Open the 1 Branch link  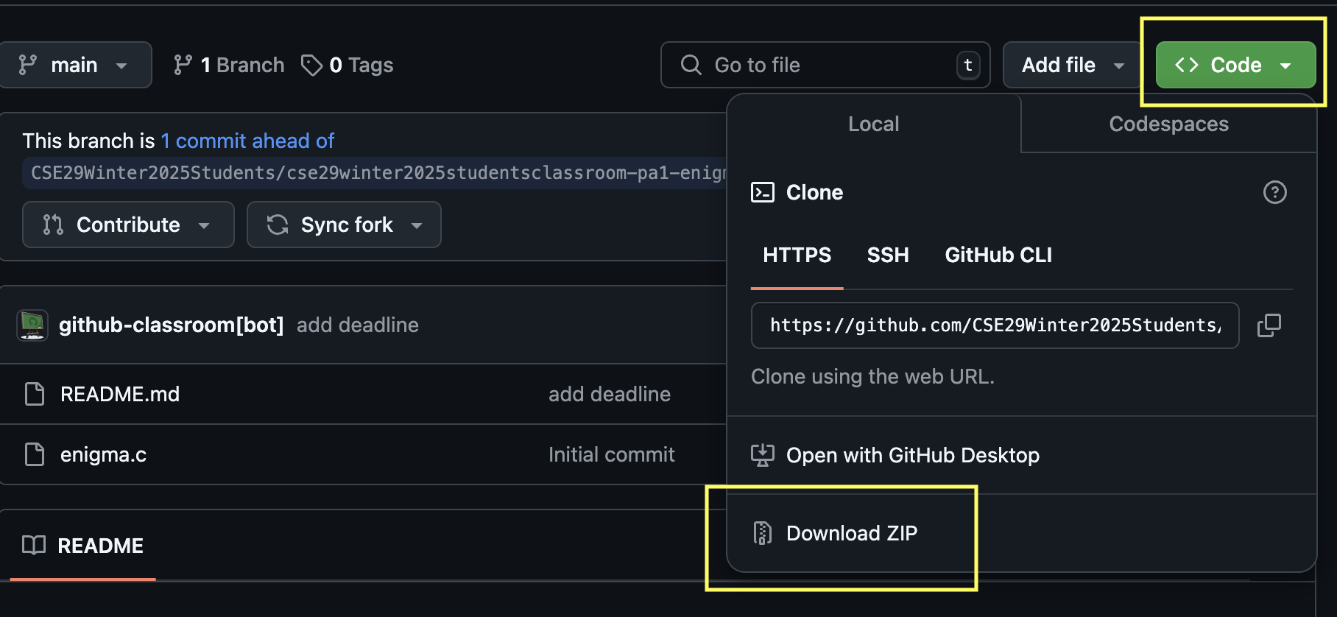(229, 65)
